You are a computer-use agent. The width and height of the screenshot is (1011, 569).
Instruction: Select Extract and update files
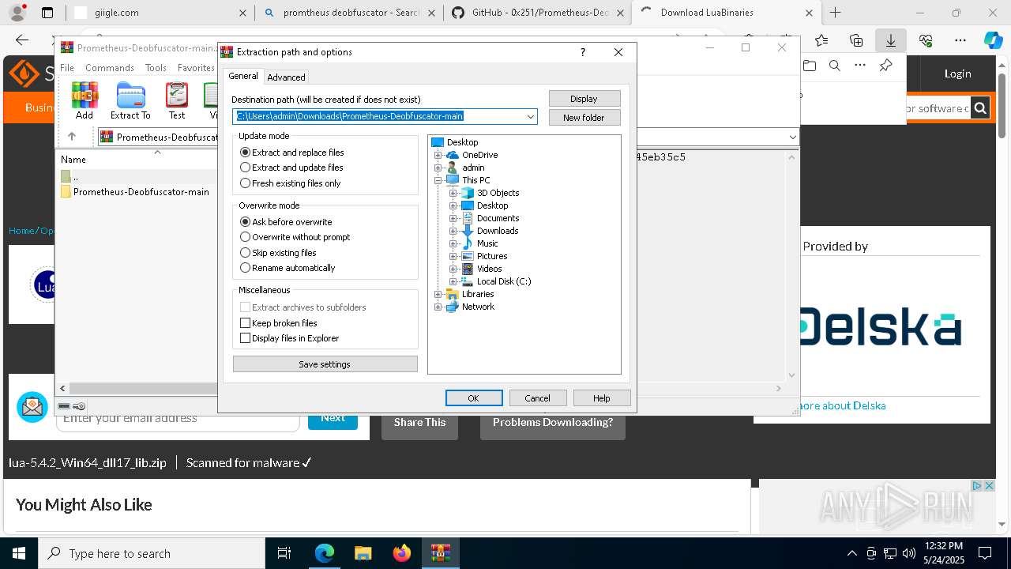pos(291,168)
